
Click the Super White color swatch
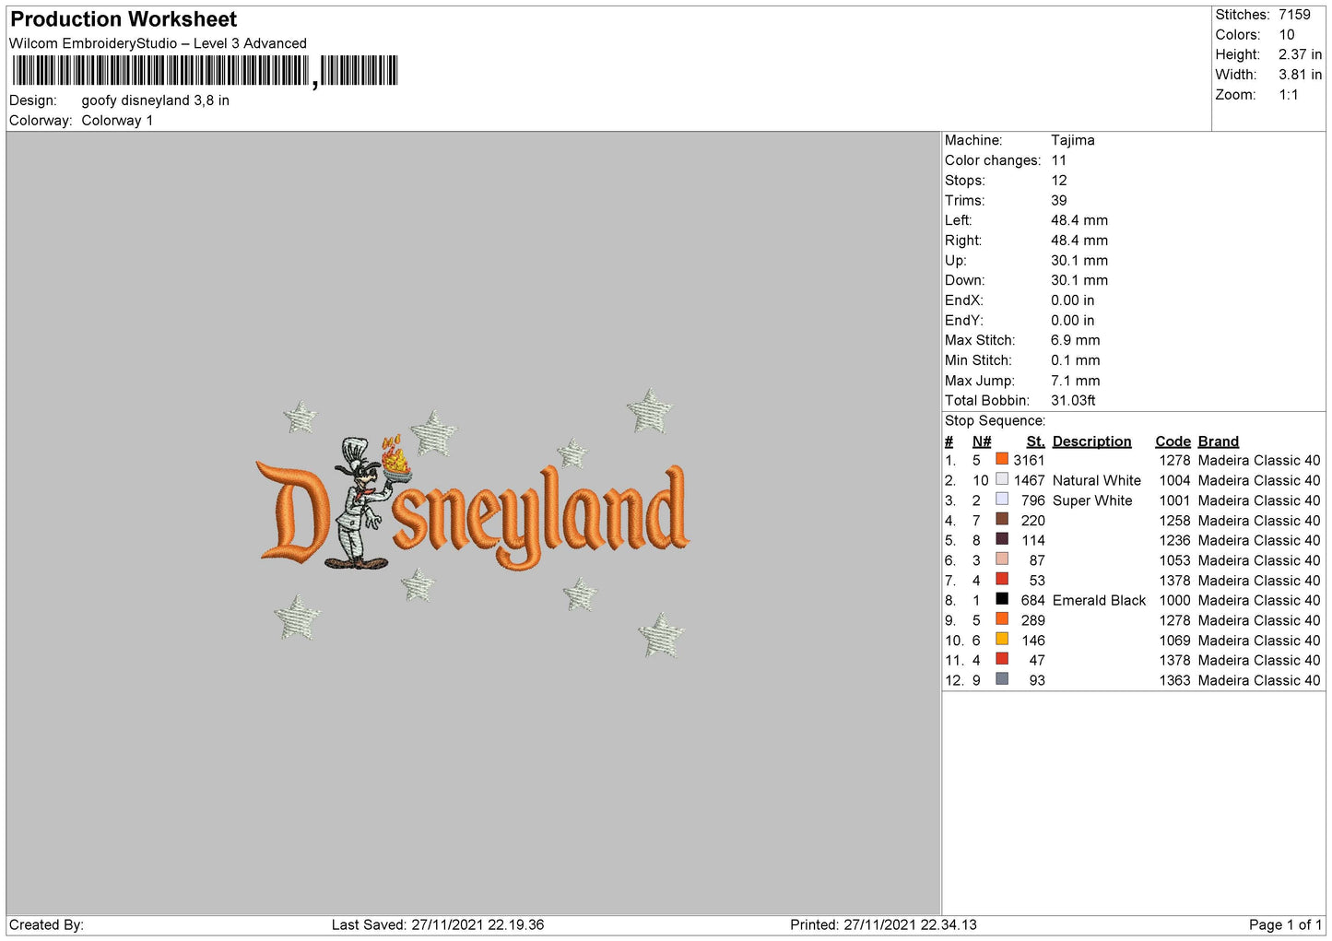[x=1001, y=500]
